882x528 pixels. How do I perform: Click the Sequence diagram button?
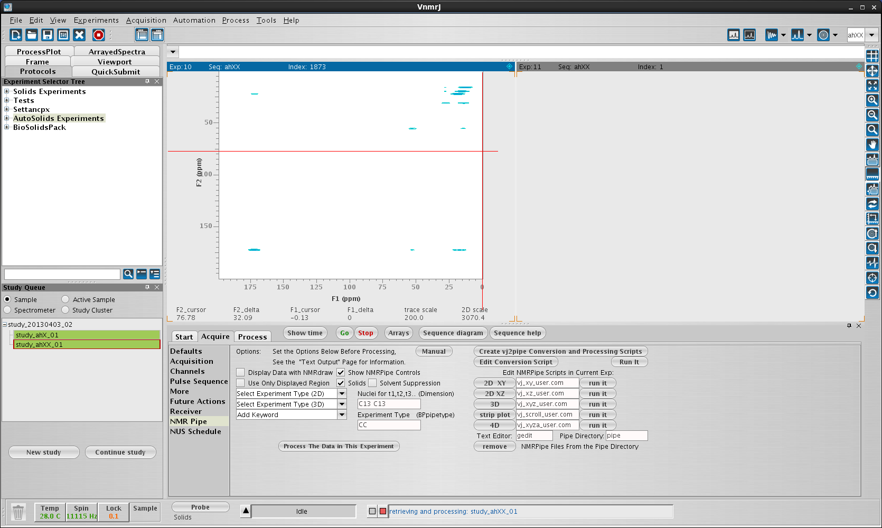[x=453, y=333]
